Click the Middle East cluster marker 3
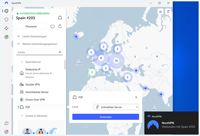 (127, 77)
